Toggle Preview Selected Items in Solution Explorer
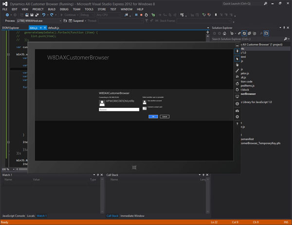The width and height of the screenshot is (292, 225). coord(266,33)
